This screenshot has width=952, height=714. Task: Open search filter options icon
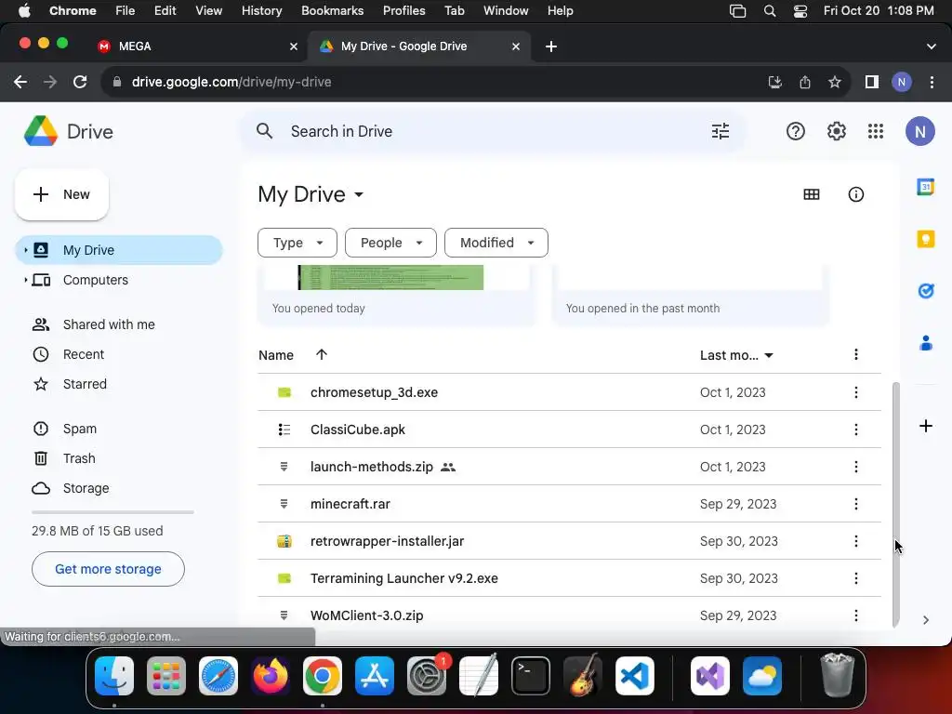tap(721, 131)
